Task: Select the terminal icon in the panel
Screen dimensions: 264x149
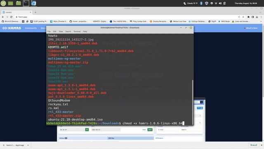Action: coord(26,3)
